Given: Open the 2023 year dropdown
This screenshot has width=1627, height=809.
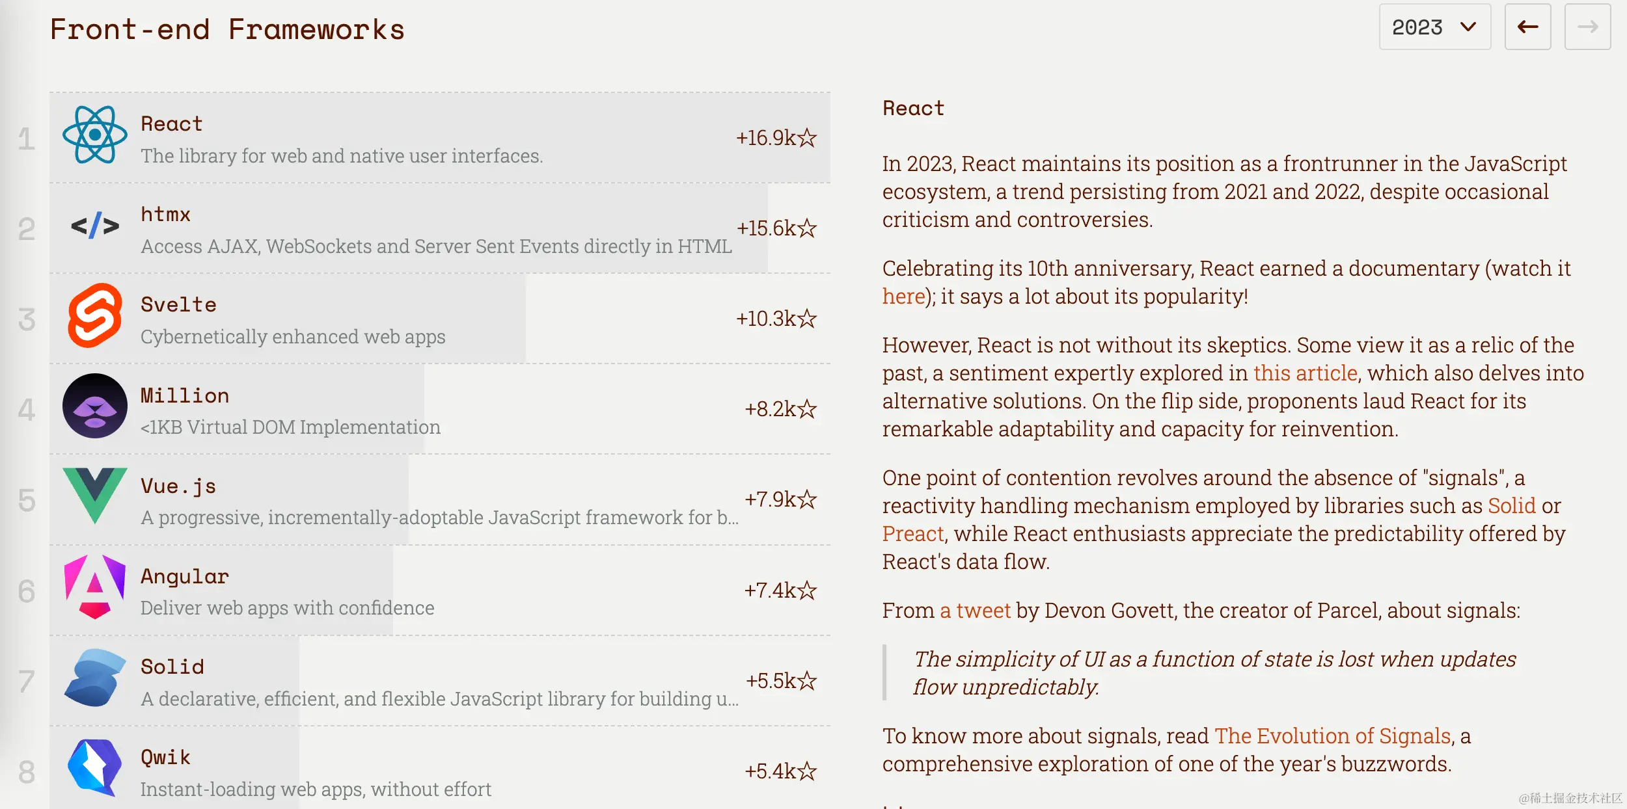Looking at the screenshot, I should [x=1435, y=27].
